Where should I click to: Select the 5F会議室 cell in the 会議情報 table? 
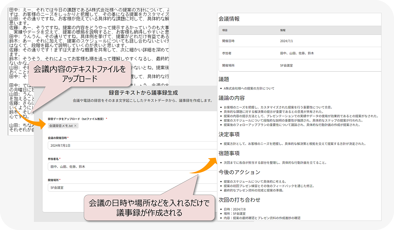point(286,65)
